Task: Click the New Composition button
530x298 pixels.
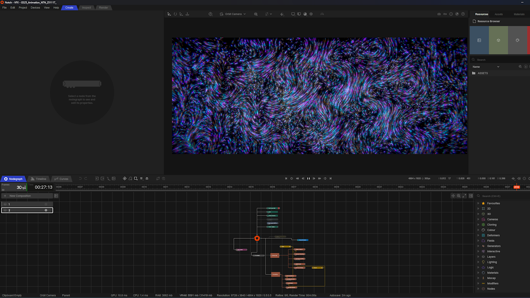Action: tap(20, 196)
